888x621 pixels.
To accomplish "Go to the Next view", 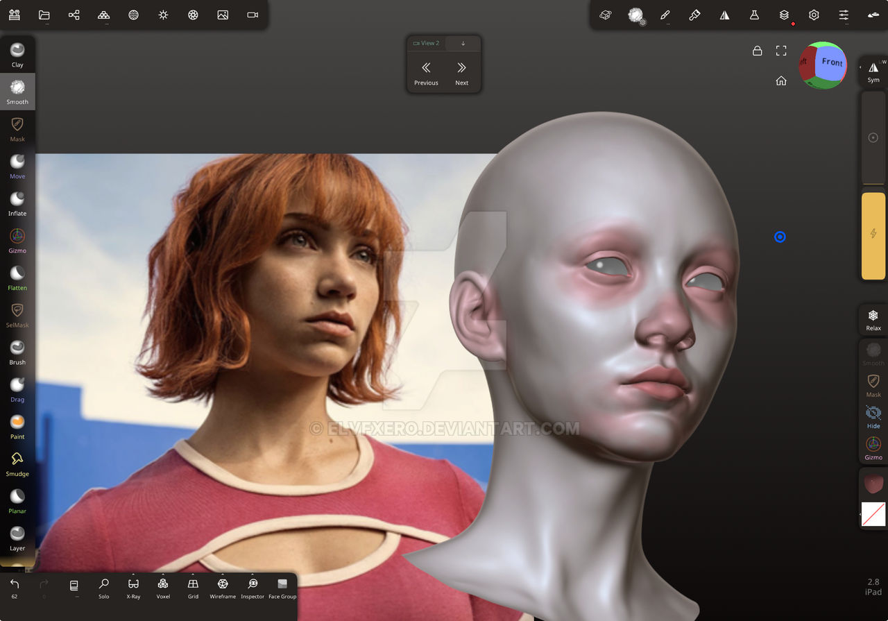I will point(462,72).
